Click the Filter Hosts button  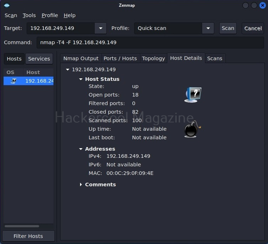pyautogui.click(x=28, y=236)
